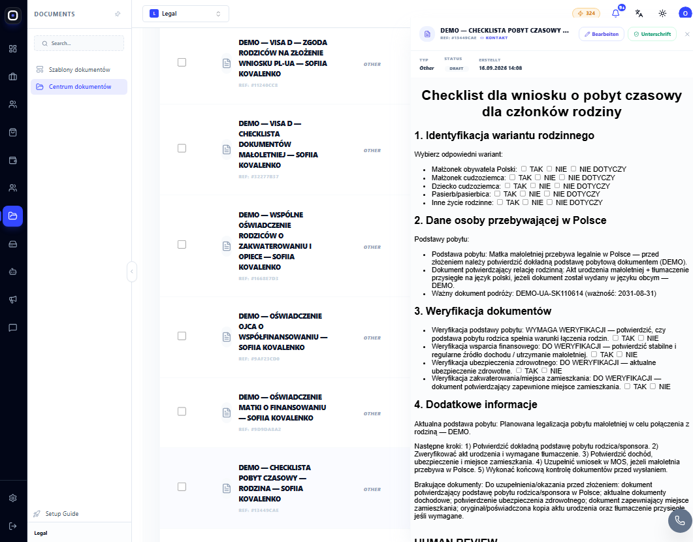Collapse the documents sidebar with chevron handle
This screenshot has height=542, width=693.
tap(132, 272)
